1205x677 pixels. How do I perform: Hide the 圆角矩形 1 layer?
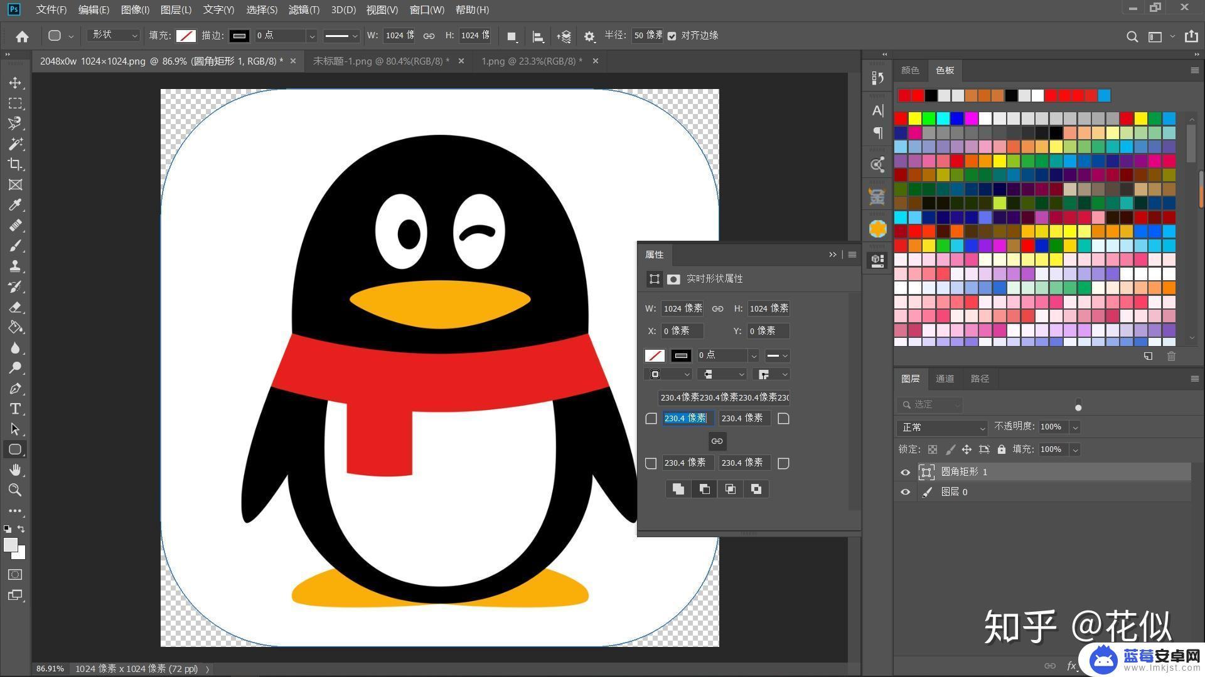click(x=905, y=472)
